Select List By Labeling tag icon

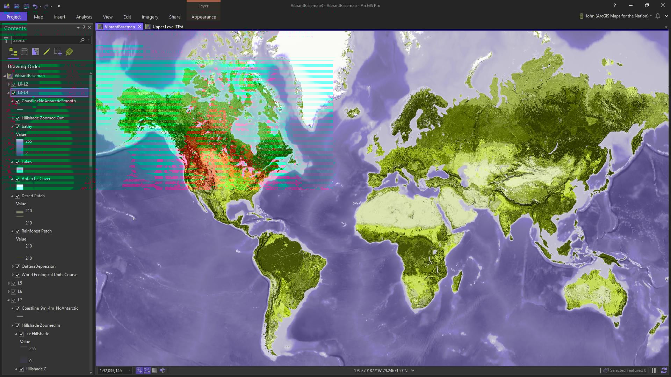coord(69,52)
